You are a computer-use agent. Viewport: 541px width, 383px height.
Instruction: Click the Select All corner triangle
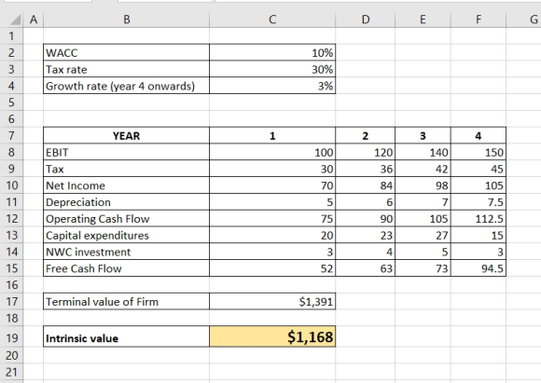click(x=15, y=20)
